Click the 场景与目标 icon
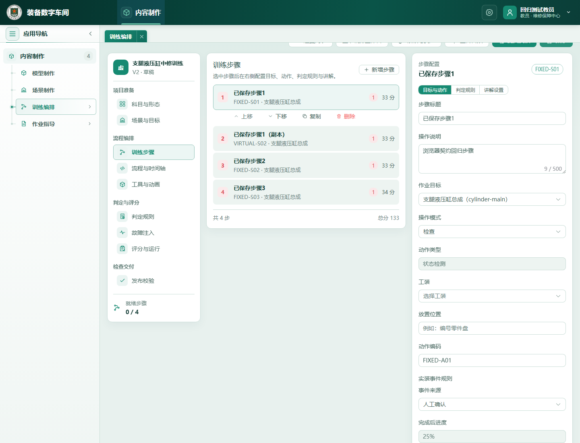Viewport: 580px width, 443px height. point(122,120)
